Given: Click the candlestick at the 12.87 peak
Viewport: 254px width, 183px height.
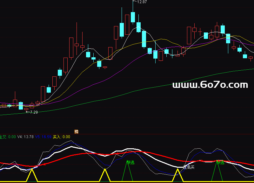Looking at the screenshot, I should point(133,17).
